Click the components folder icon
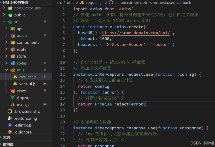This screenshot has height=147, width=215. (x=13, y=42)
